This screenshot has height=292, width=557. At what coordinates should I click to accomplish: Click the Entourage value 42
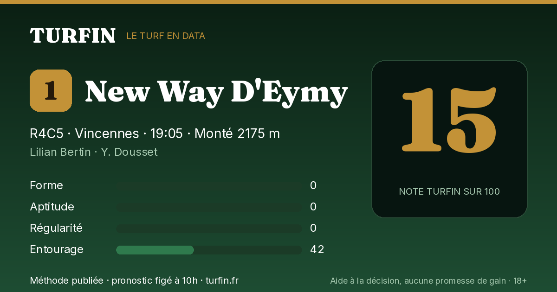pyautogui.click(x=317, y=249)
